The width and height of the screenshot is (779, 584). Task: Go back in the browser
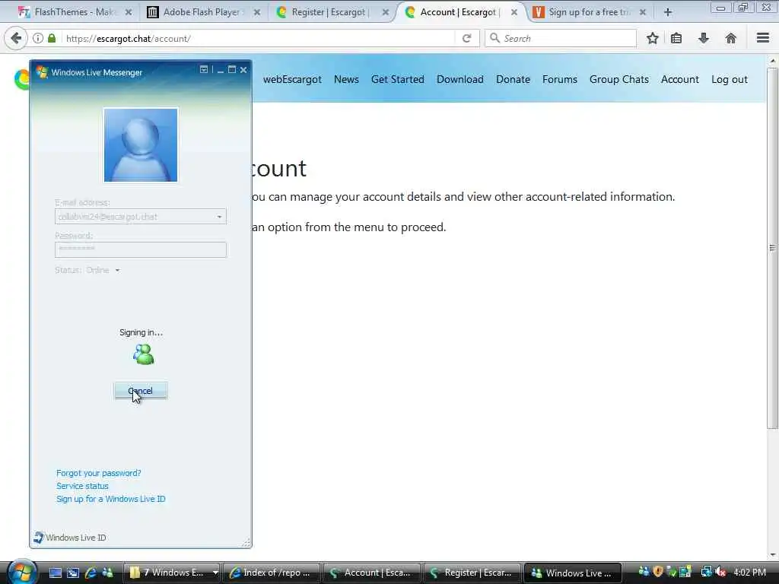[16, 38]
